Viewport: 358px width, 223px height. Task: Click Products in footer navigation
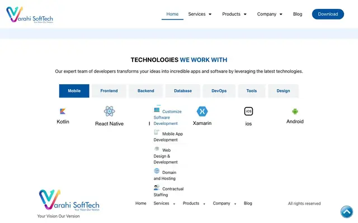(191, 203)
